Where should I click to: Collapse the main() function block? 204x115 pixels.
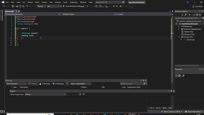pos(17,28)
